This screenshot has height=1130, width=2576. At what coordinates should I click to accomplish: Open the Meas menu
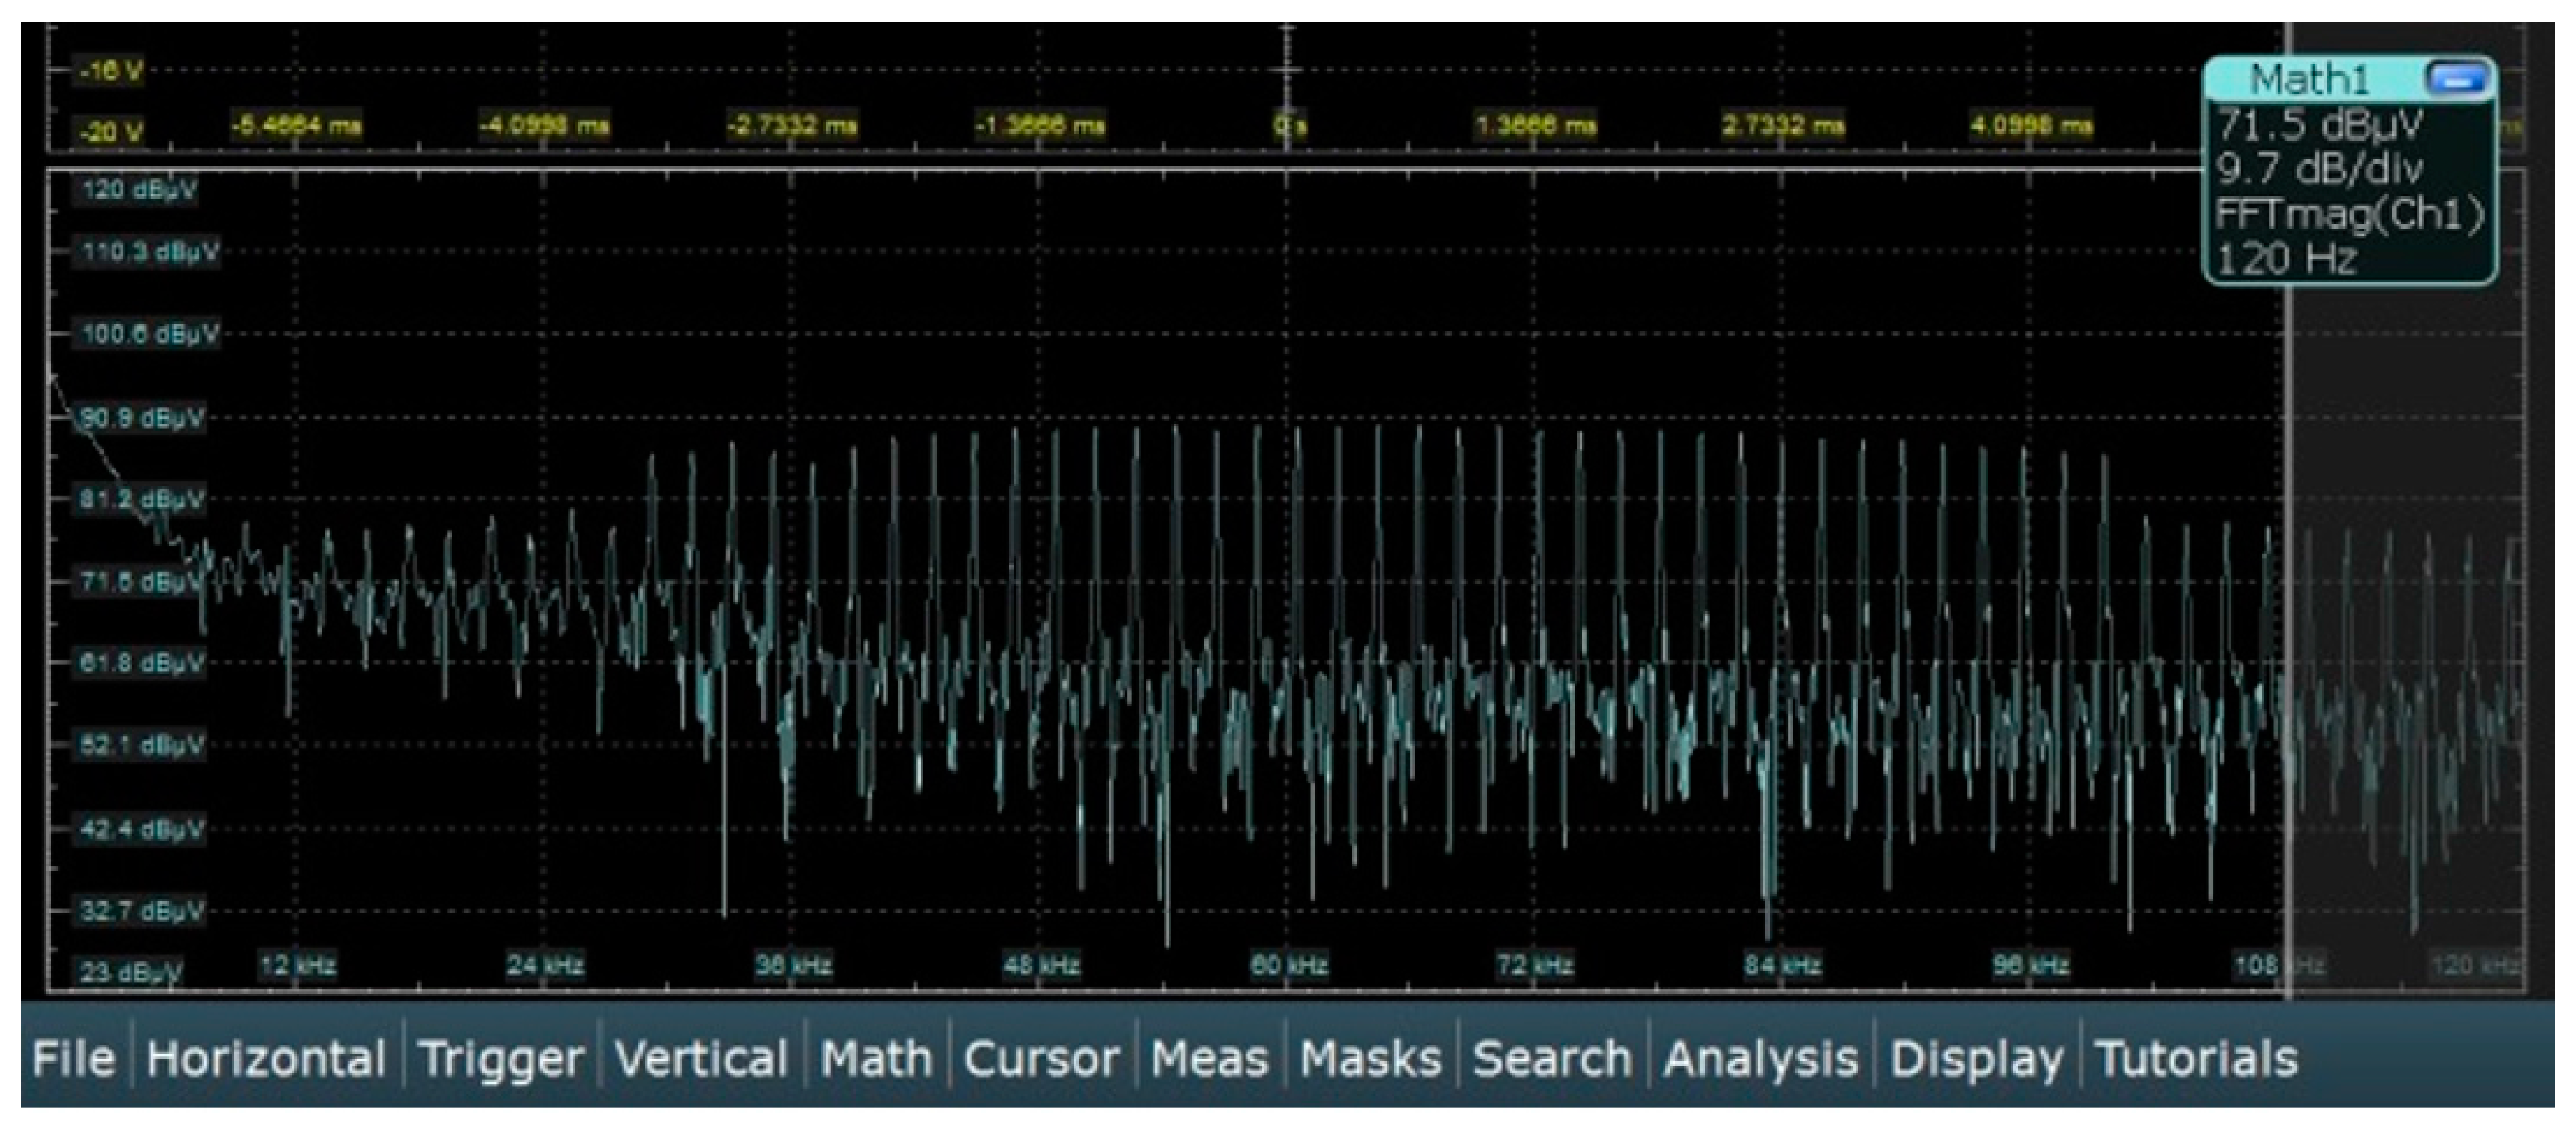1209,1058
